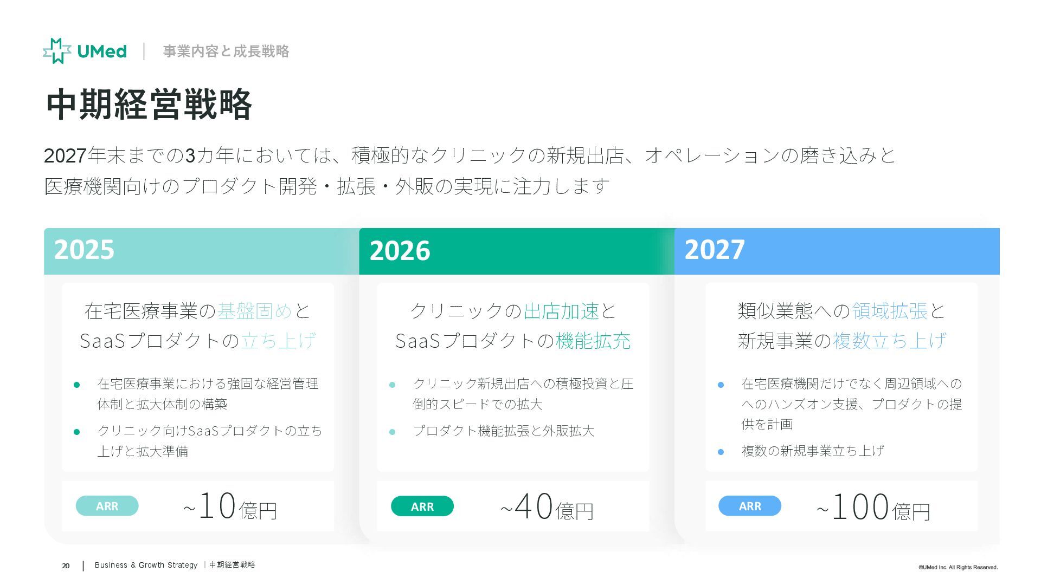The image size is (1041, 585).
Task: Click the bullet before 複数の新規事業立ち上げ
Action: pos(721,452)
